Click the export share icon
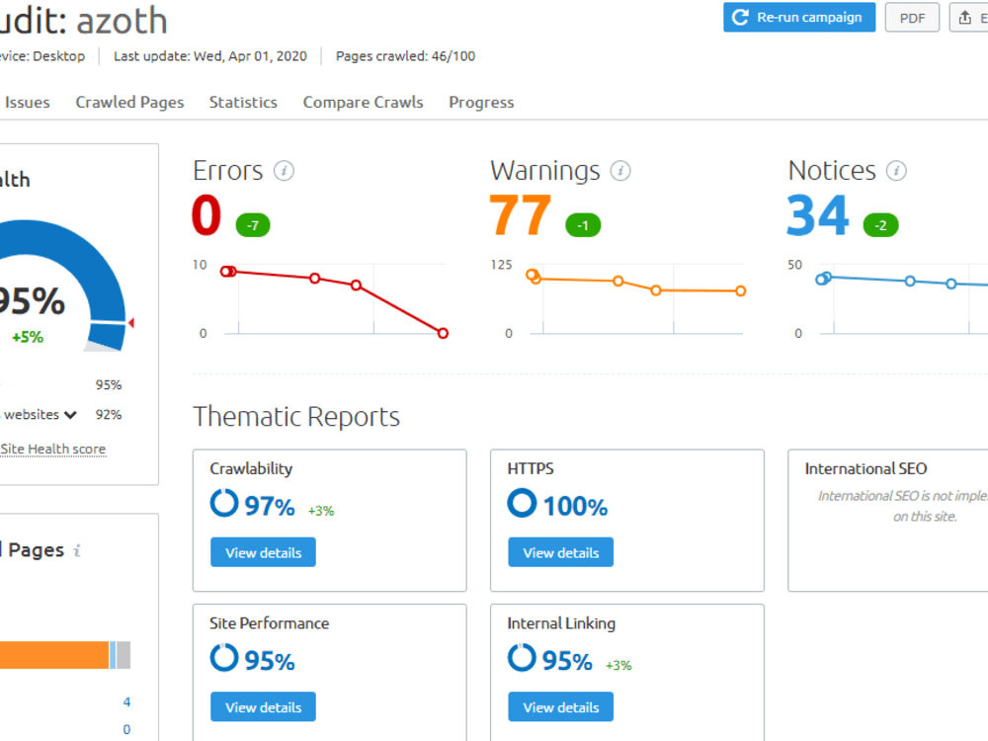 [965, 18]
